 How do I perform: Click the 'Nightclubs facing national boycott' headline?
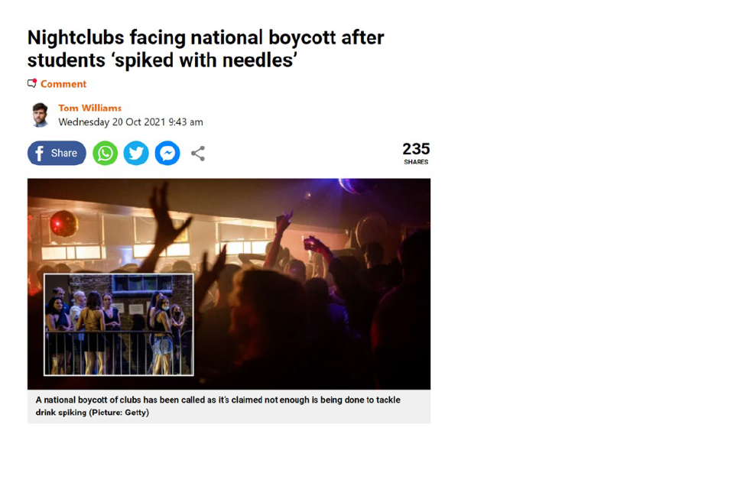(206, 49)
